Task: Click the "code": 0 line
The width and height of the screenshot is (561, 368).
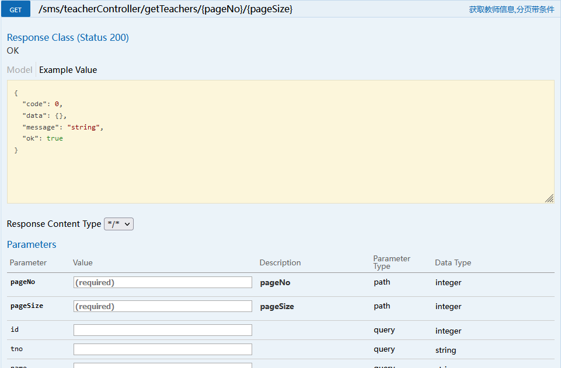Action: click(x=43, y=104)
